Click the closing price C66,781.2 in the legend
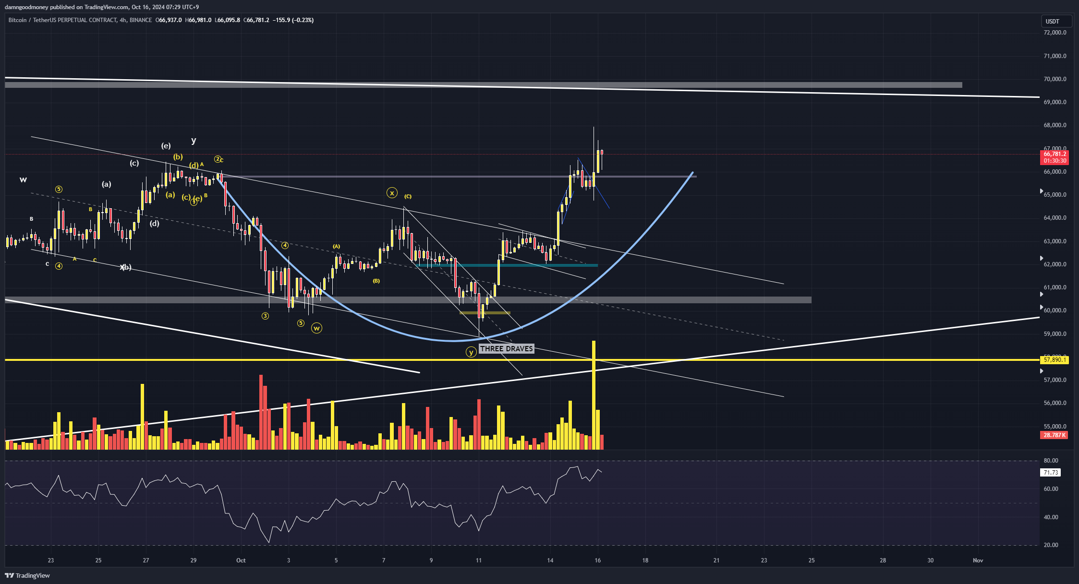Viewport: 1079px width, 584px height. pyautogui.click(x=256, y=20)
